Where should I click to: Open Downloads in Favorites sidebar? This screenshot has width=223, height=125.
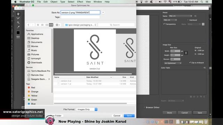click(x=36, y=62)
